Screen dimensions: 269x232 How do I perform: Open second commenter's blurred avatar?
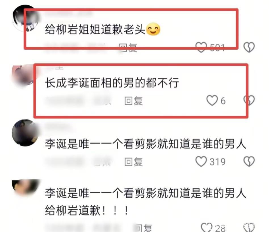25,76
